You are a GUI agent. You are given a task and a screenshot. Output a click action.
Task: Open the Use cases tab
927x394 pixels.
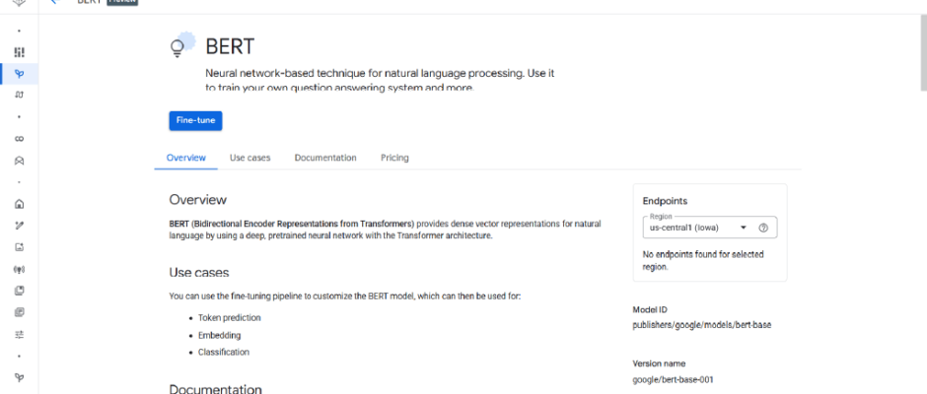(x=250, y=158)
